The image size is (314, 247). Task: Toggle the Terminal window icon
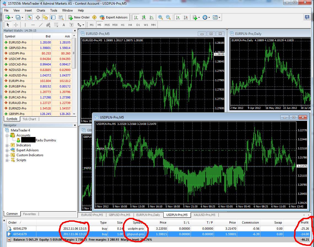53,17
